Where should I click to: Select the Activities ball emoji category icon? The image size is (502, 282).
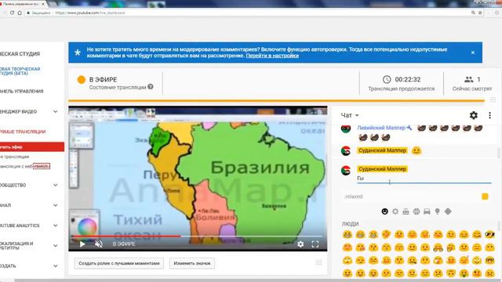[x=417, y=211]
